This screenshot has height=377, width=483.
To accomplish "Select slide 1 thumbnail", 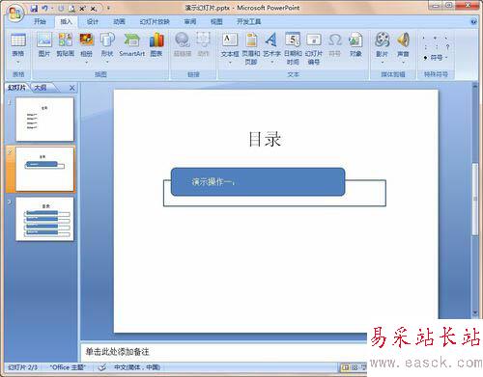I will coord(44,120).
